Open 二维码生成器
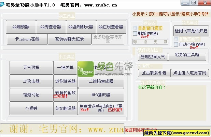This screenshot has width=211, height=137. (x=101, y=81)
